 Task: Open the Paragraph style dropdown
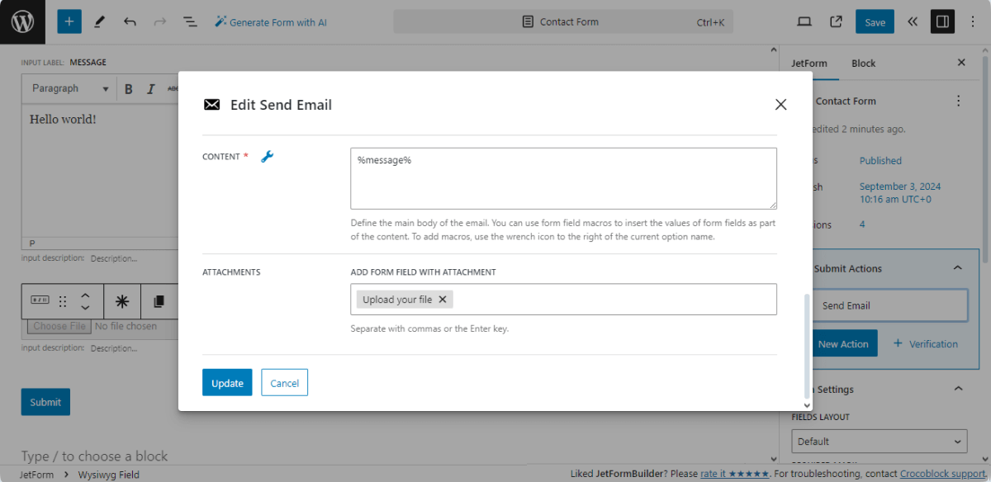point(68,88)
